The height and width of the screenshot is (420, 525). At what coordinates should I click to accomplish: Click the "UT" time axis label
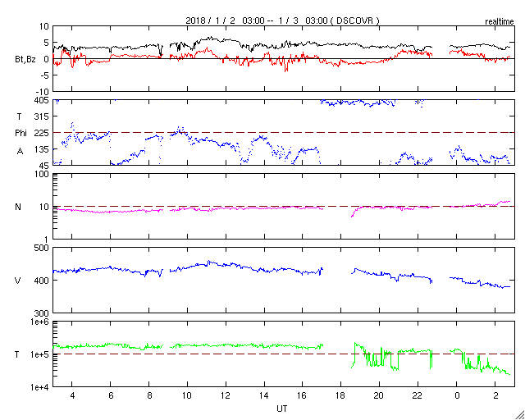point(282,409)
